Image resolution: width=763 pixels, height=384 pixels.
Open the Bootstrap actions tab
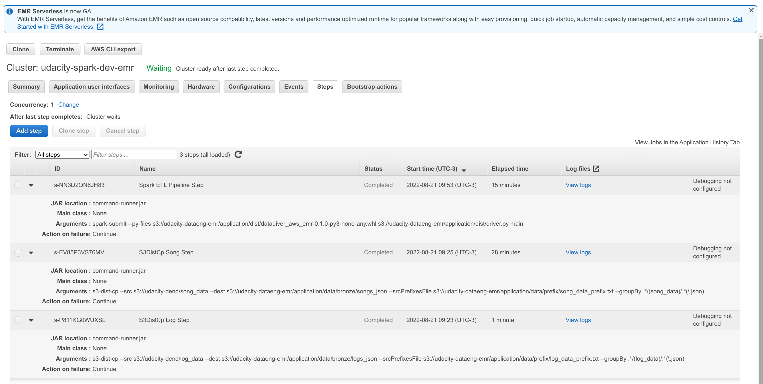click(372, 87)
